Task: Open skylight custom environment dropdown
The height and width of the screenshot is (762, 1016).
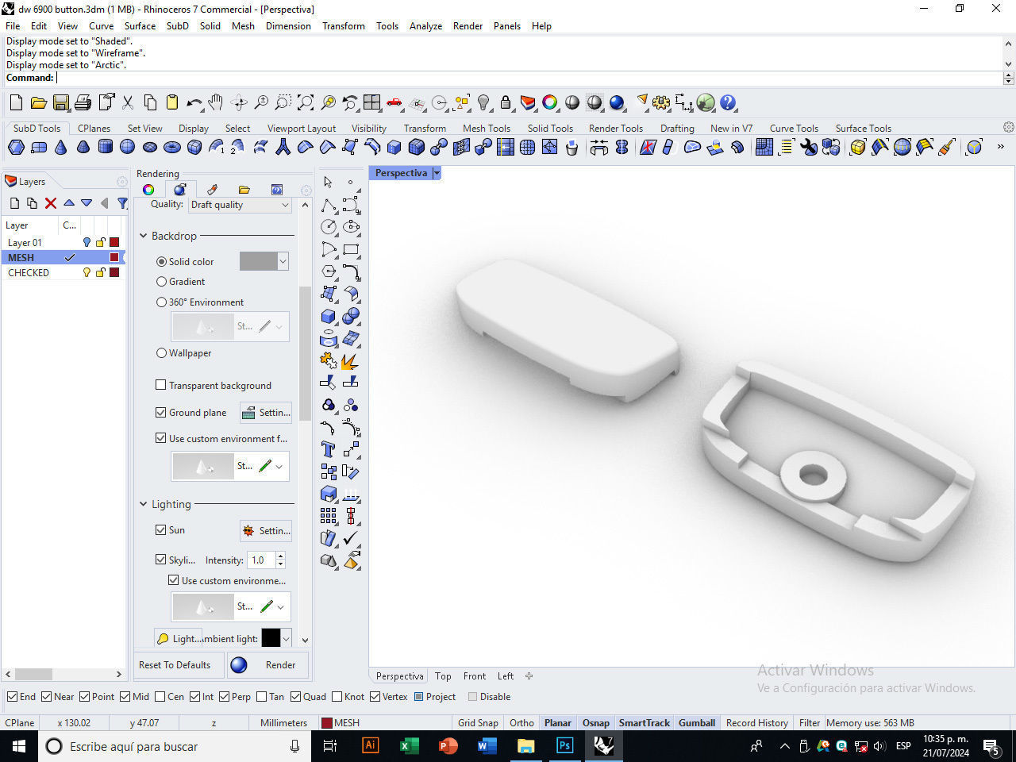Action: (x=280, y=606)
